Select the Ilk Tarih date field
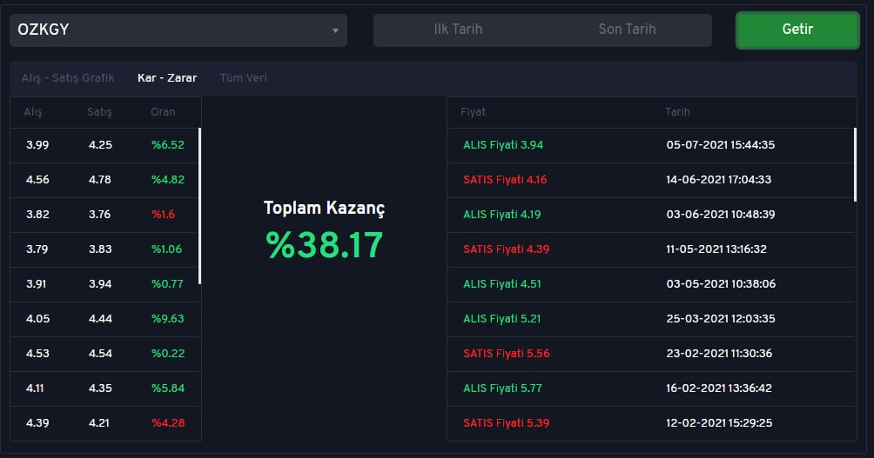The width and height of the screenshot is (874, 458). [x=458, y=30]
